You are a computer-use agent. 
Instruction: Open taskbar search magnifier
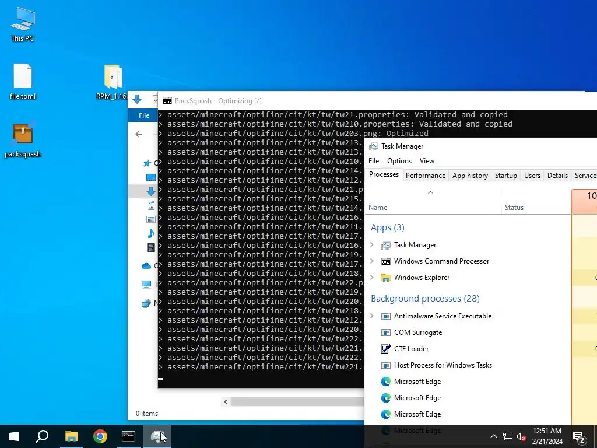coord(42,436)
